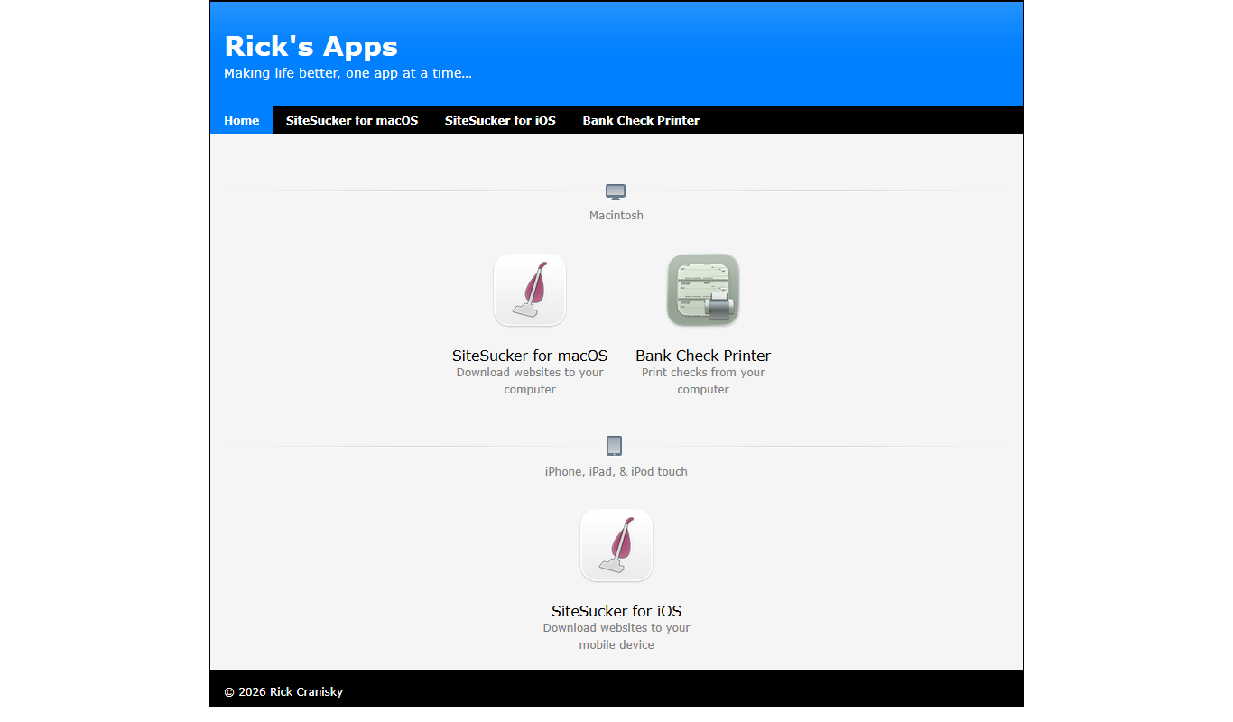
Task: Click 'Download websites to your computer' text
Action: coord(530,381)
